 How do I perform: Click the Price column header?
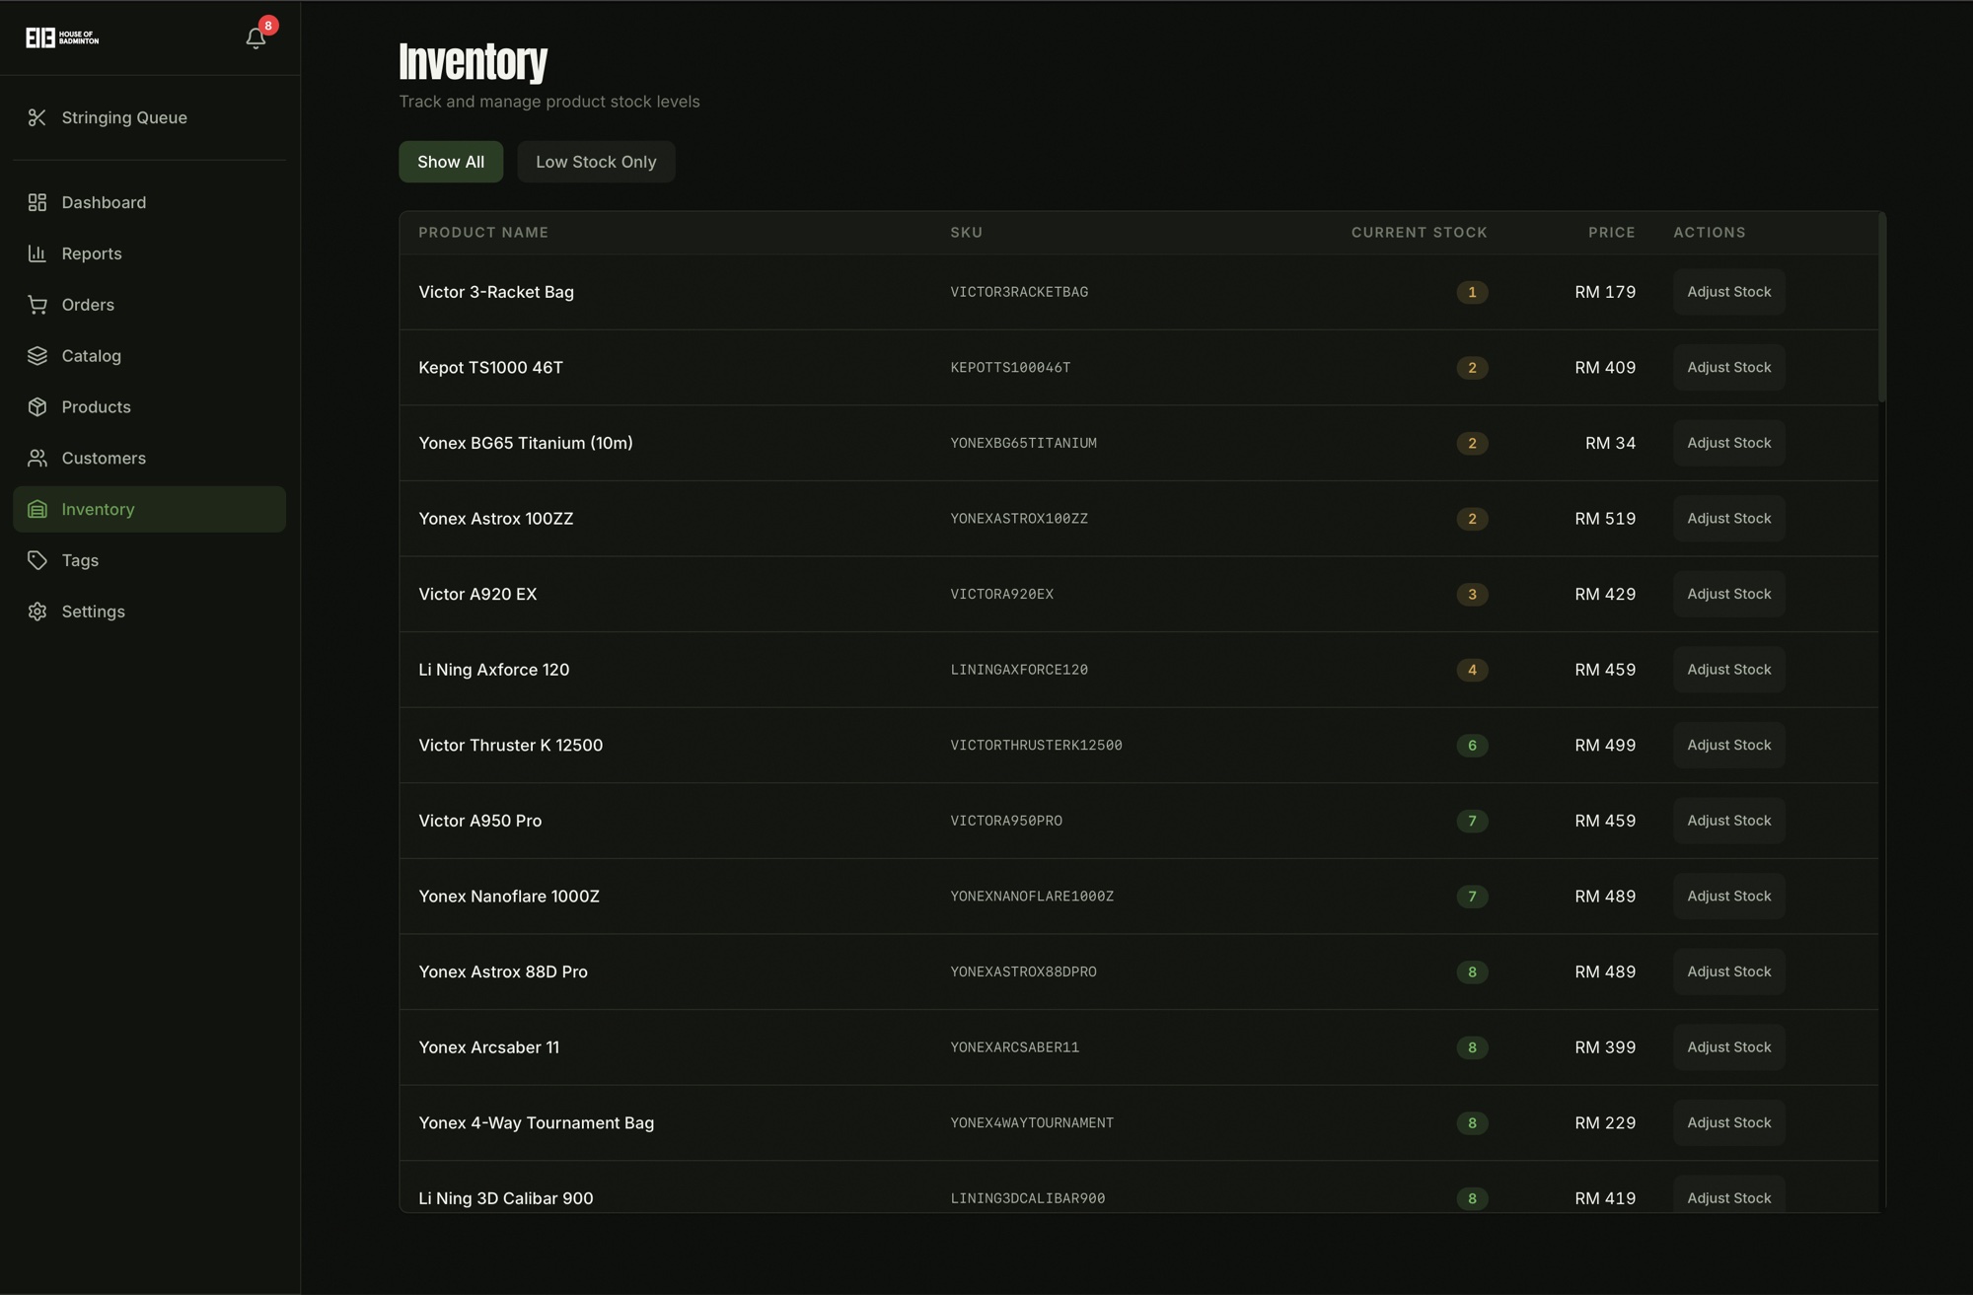pos(1611,233)
